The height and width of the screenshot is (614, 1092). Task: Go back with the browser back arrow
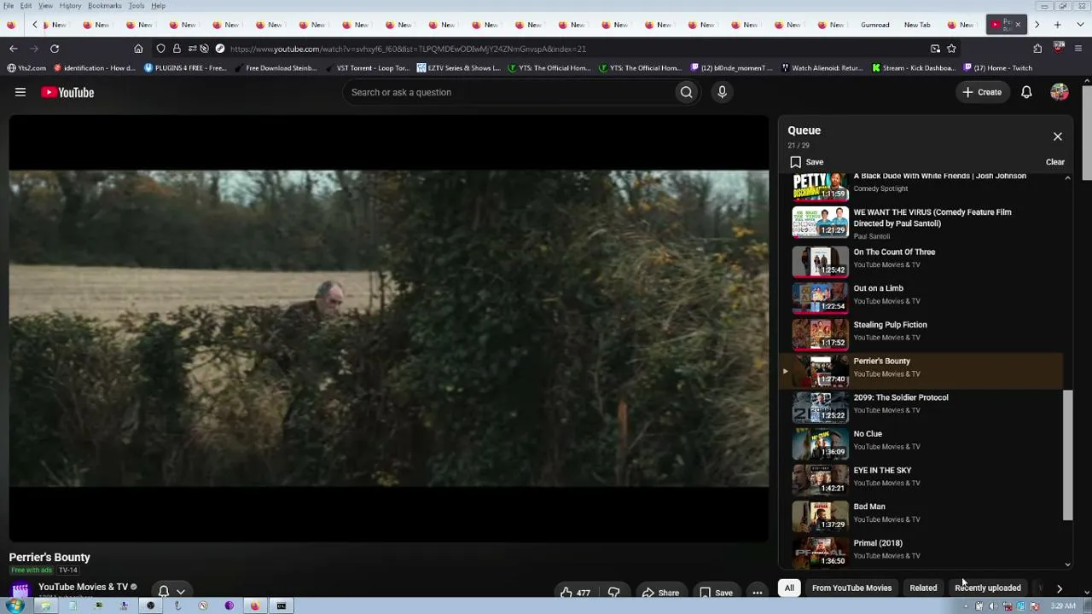(14, 49)
